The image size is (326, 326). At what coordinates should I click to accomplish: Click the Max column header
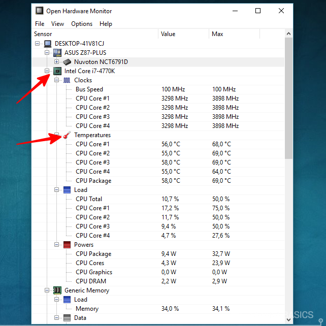point(234,34)
